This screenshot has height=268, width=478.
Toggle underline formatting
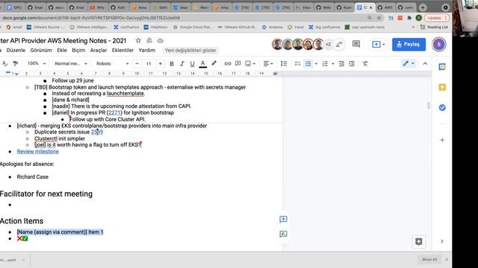click(x=192, y=63)
